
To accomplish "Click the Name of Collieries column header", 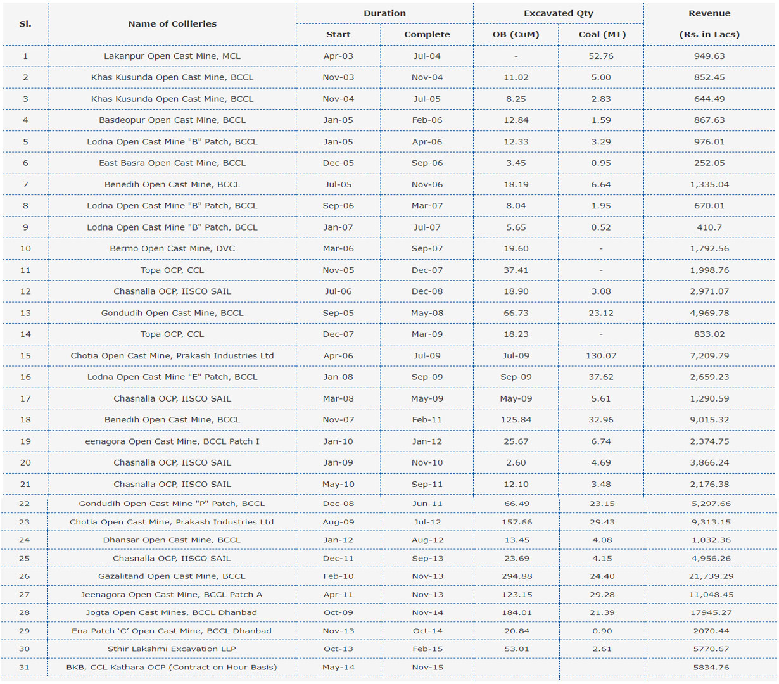I will coord(172,24).
